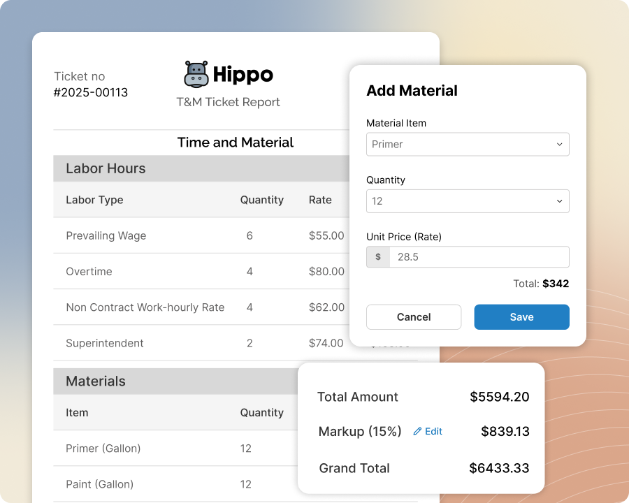The height and width of the screenshot is (503, 629).
Task: Select the Prevailing Wage row label
Action: [x=106, y=235]
